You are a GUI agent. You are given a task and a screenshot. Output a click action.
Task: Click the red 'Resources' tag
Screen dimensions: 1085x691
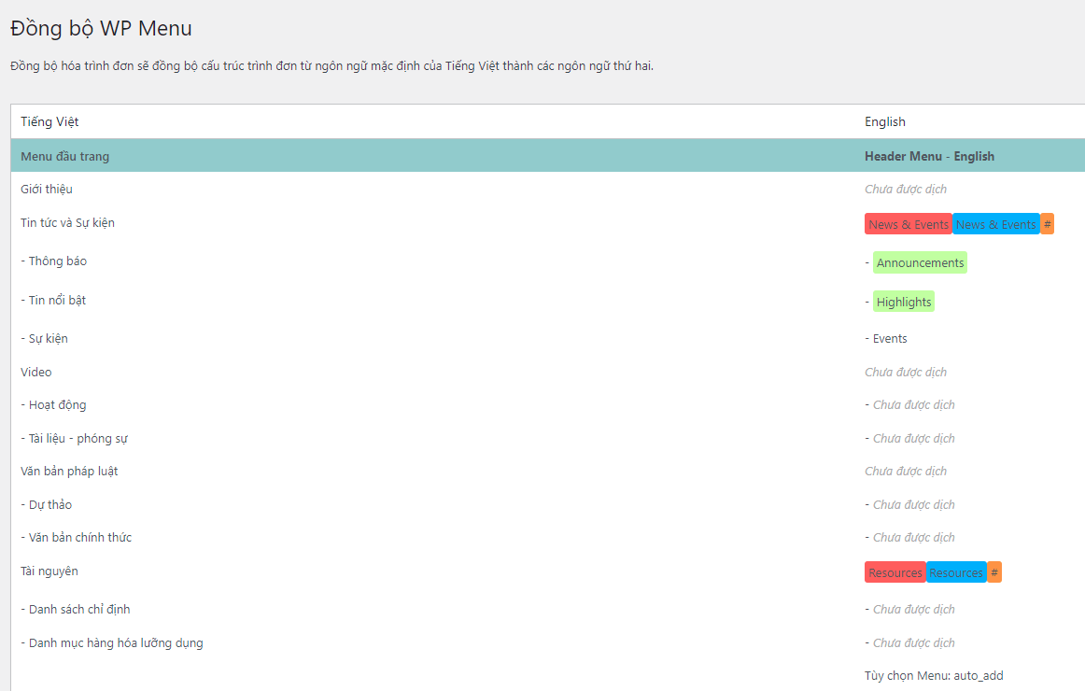895,572
